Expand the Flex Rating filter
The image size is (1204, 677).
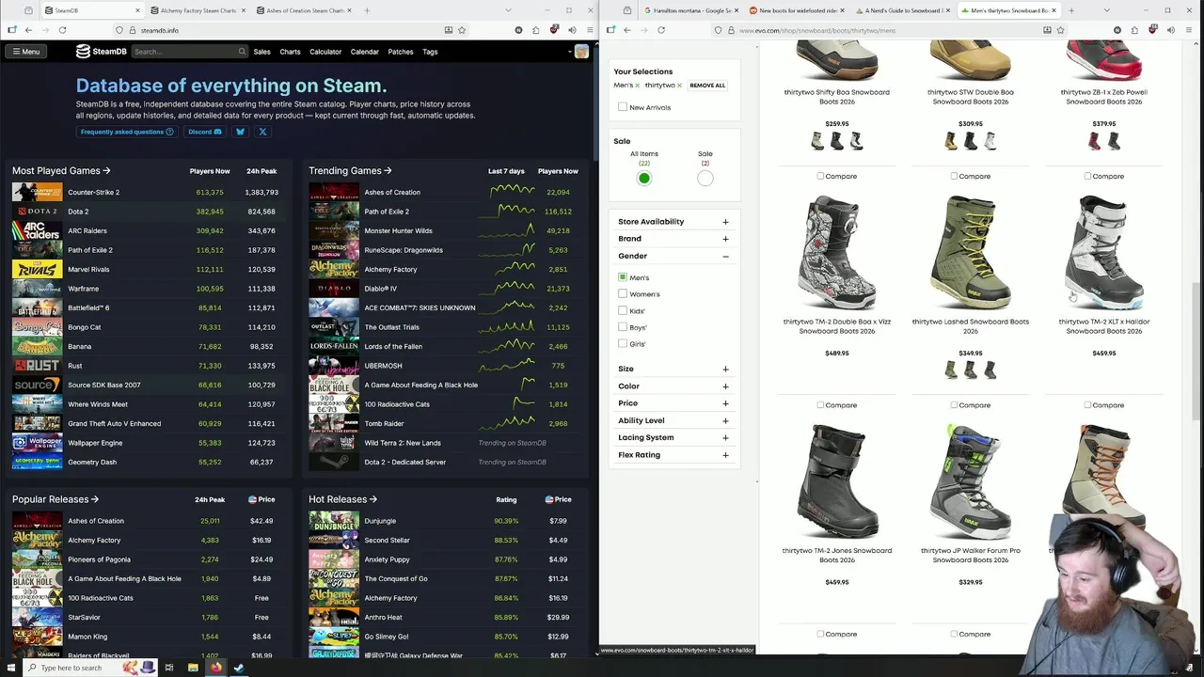coord(725,455)
